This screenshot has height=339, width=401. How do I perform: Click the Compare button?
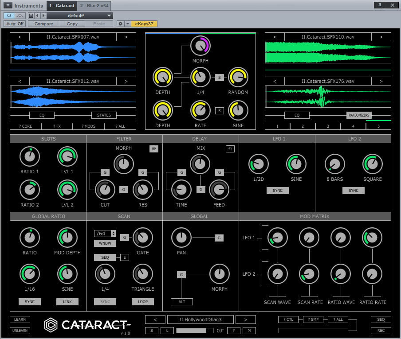coord(43,23)
